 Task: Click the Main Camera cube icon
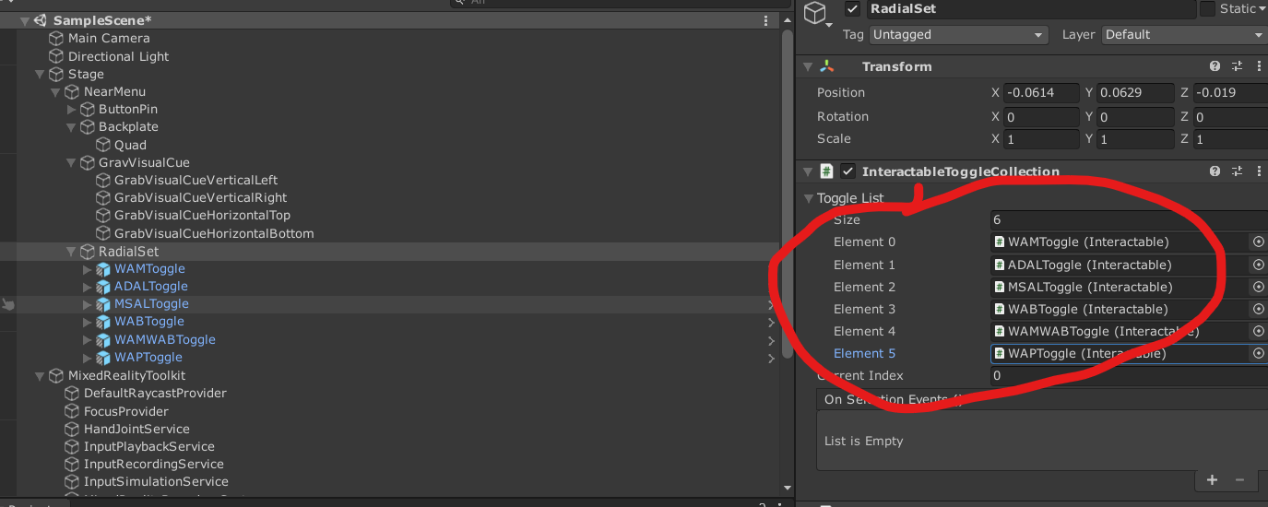pos(56,39)
